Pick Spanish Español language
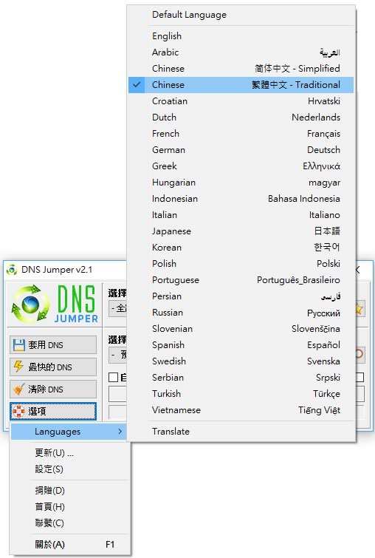The height and width of the screenshot is (558, 375). tap(241, 345)
